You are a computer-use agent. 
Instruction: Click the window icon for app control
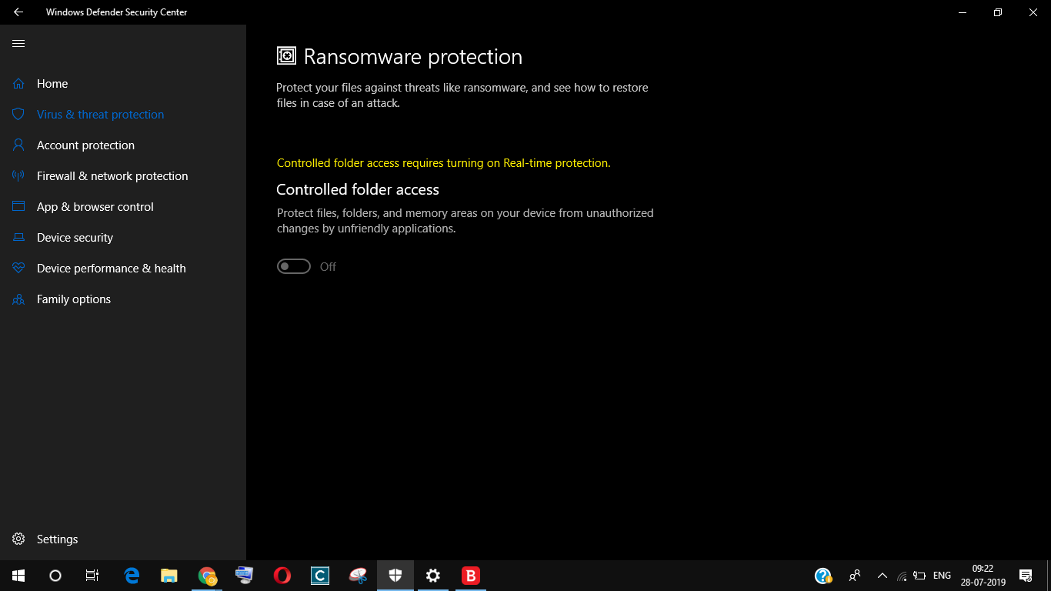click(18, 206)
